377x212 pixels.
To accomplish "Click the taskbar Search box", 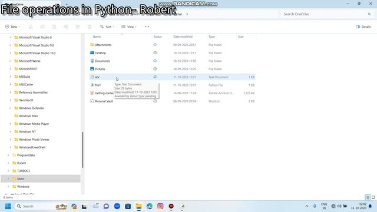I will tap(41, 206).
